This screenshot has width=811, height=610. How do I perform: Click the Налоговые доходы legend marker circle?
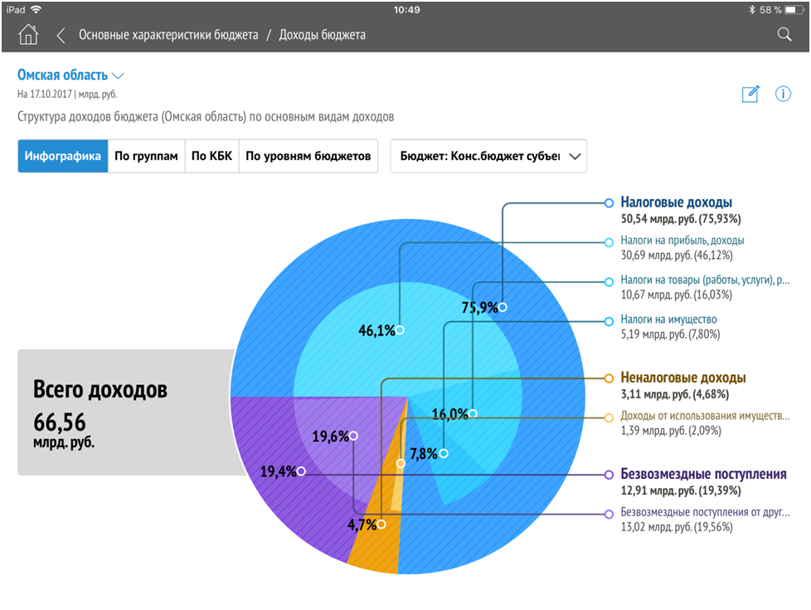pyautogui.click(x=609, y=203)
